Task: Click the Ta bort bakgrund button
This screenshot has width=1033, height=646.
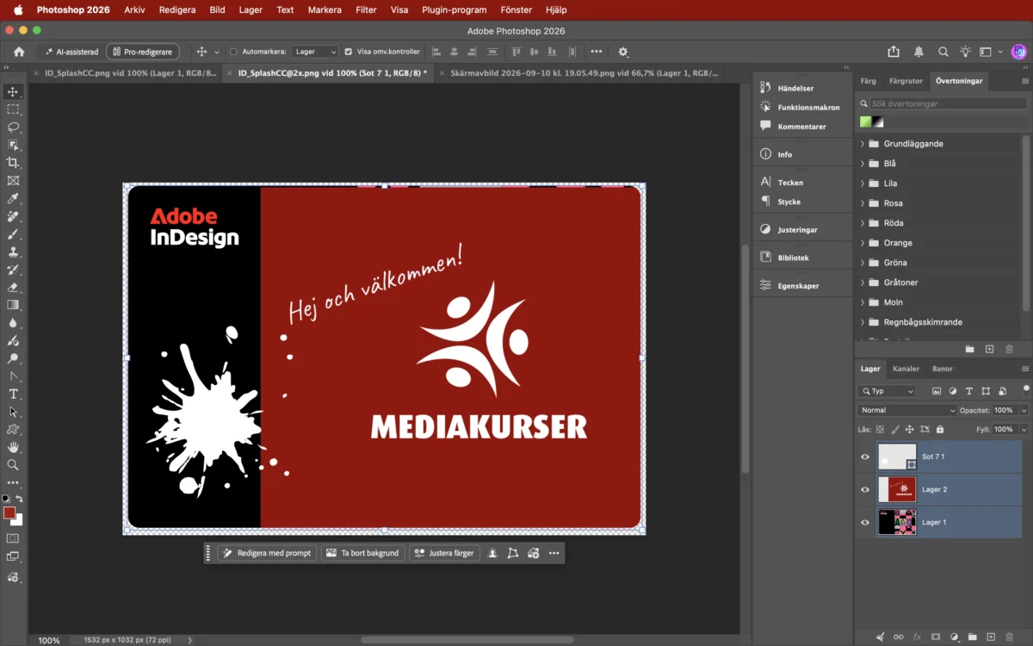Action: tap(363, 553)
